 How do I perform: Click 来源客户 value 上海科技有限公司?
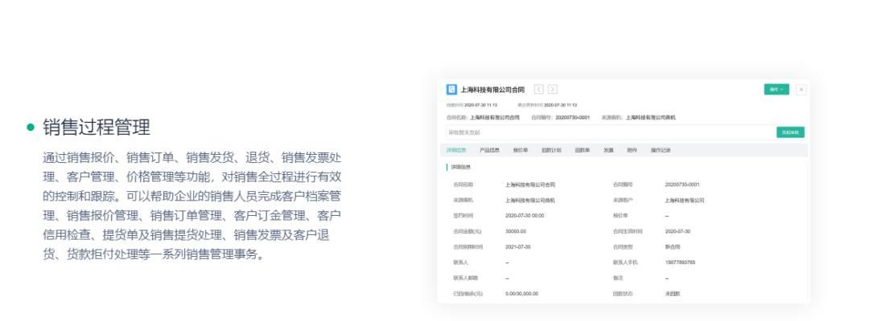point(685,201)
